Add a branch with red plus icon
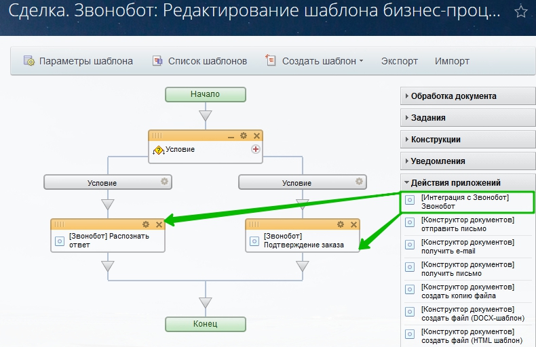Screen dimensions: 536x347 pos(256,149)
